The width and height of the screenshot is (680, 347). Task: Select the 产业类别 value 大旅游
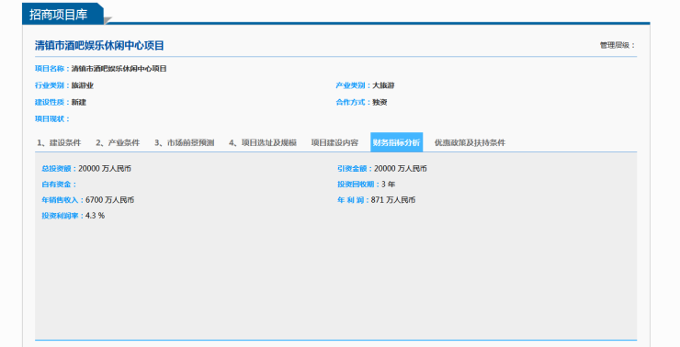383,85
